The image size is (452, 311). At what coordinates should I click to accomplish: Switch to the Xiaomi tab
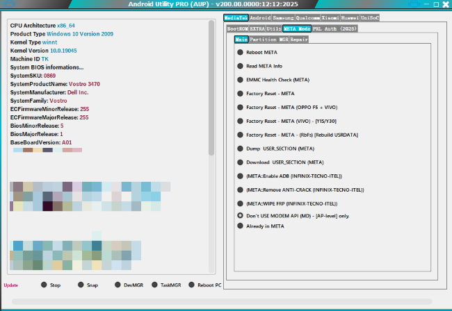coord(330,18)
